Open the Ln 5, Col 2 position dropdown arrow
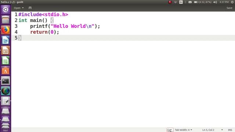This screenshot has height=132, width=235. pyautogui.click(x=222, y=130)
